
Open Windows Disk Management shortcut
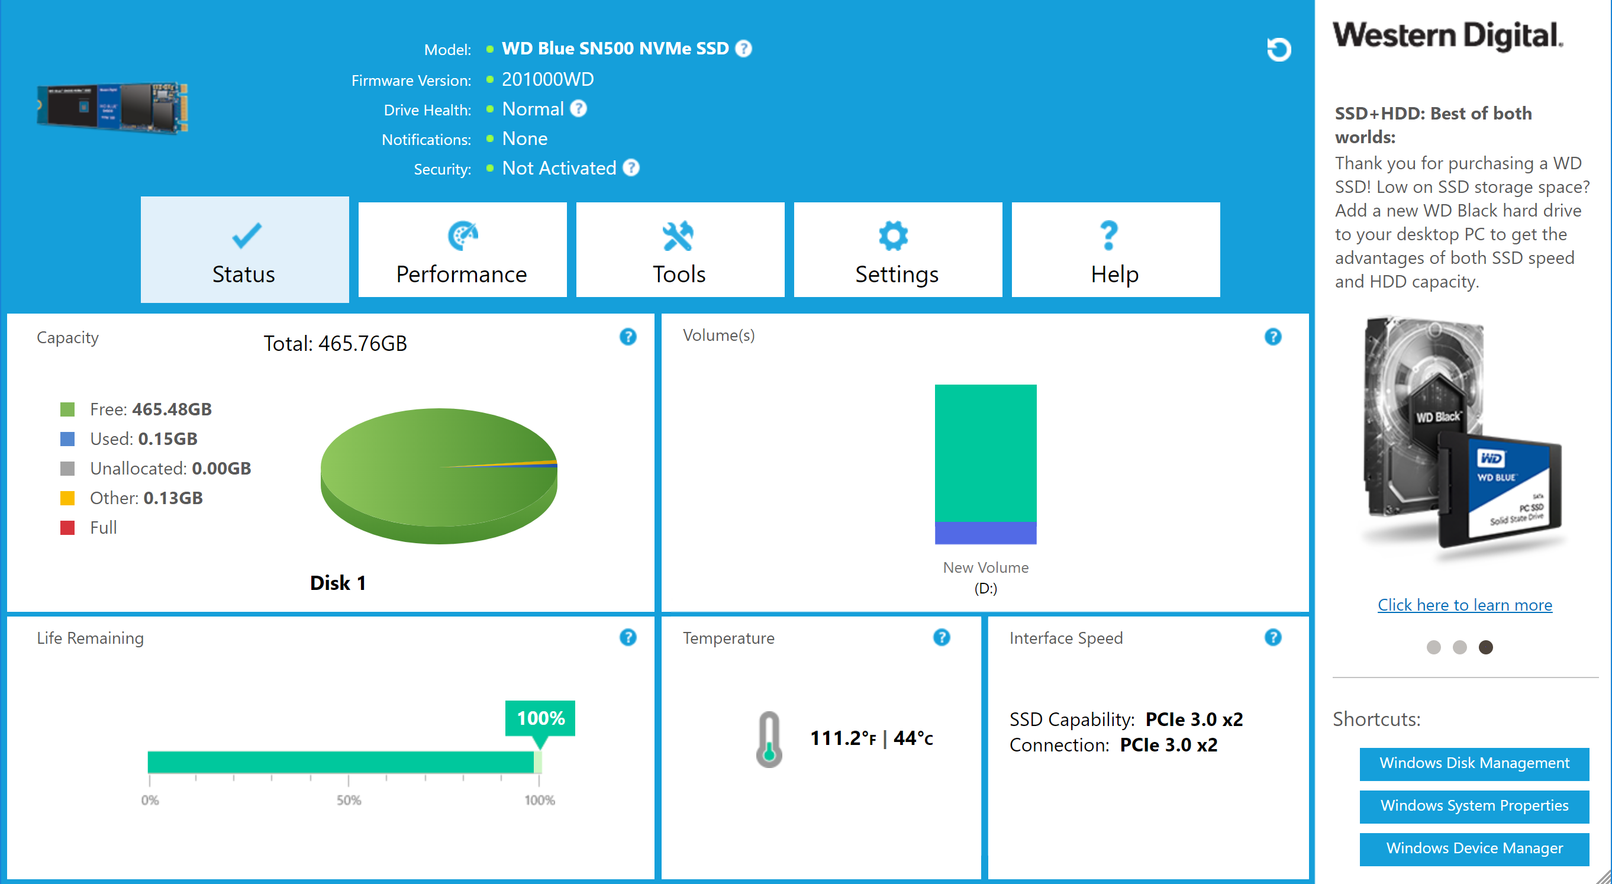[x=1474, y=763]
